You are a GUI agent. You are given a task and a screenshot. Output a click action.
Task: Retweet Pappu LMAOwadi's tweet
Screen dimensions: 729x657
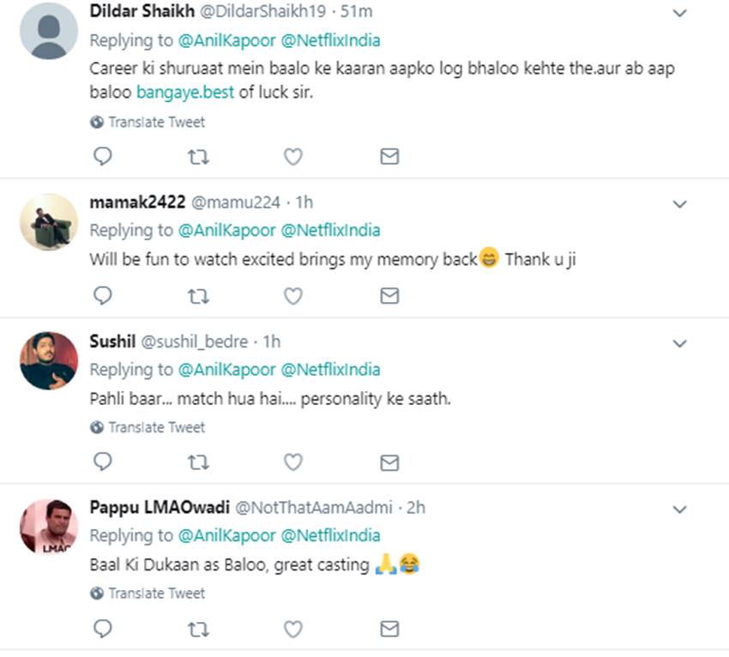198,629
